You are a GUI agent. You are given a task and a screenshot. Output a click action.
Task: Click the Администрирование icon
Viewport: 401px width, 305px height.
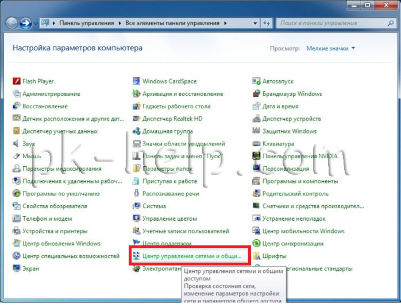pyautogui.click(x=16, y=93)
